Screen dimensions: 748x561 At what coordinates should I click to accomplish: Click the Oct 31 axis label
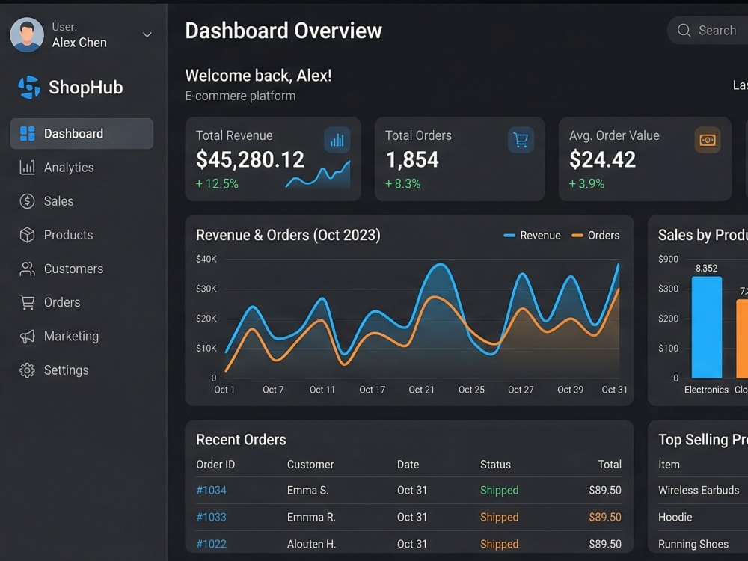(614, 390)
